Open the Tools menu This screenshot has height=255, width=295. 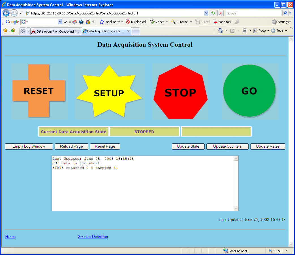[279, 31]
